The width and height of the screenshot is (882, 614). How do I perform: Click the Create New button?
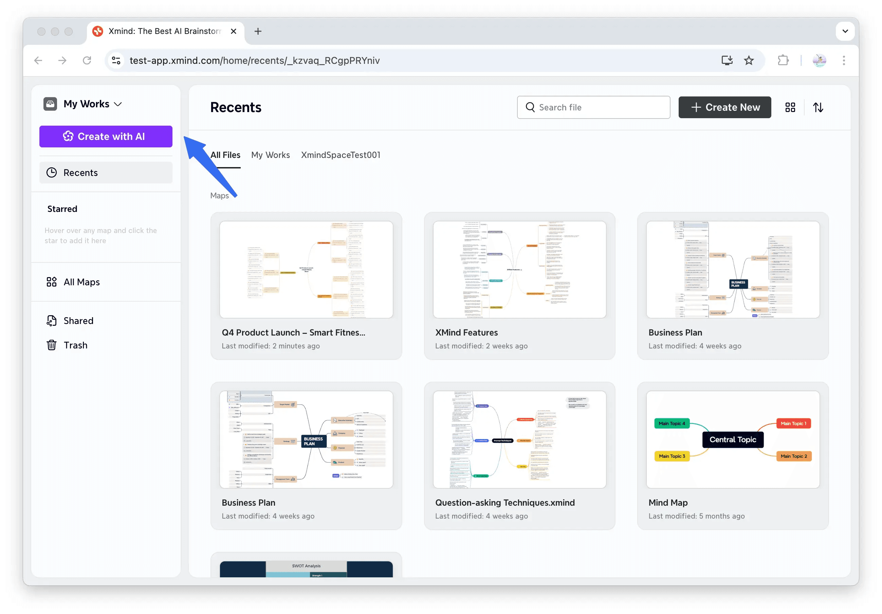(724, 107)
